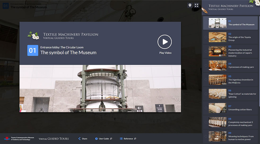
Task: Select radio circle for tour 08
Action: 206,122
